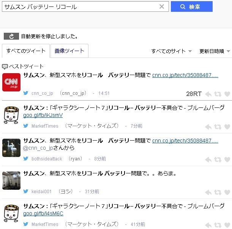Click the keidai001 avatar photo

point(11,181)
